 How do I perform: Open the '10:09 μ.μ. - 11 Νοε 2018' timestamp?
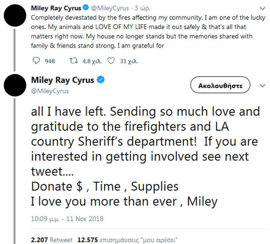[67, 219]
